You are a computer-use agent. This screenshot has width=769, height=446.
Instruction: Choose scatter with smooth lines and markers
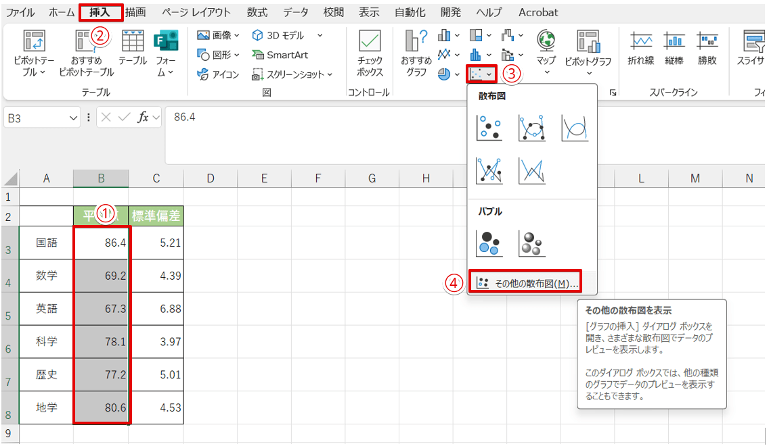click(531, 128)
